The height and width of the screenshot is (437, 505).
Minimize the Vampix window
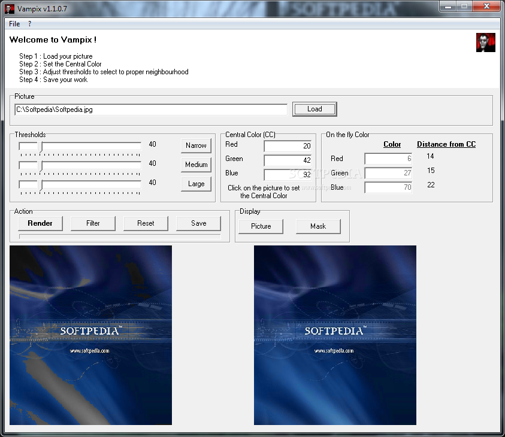tap(448, 6)
